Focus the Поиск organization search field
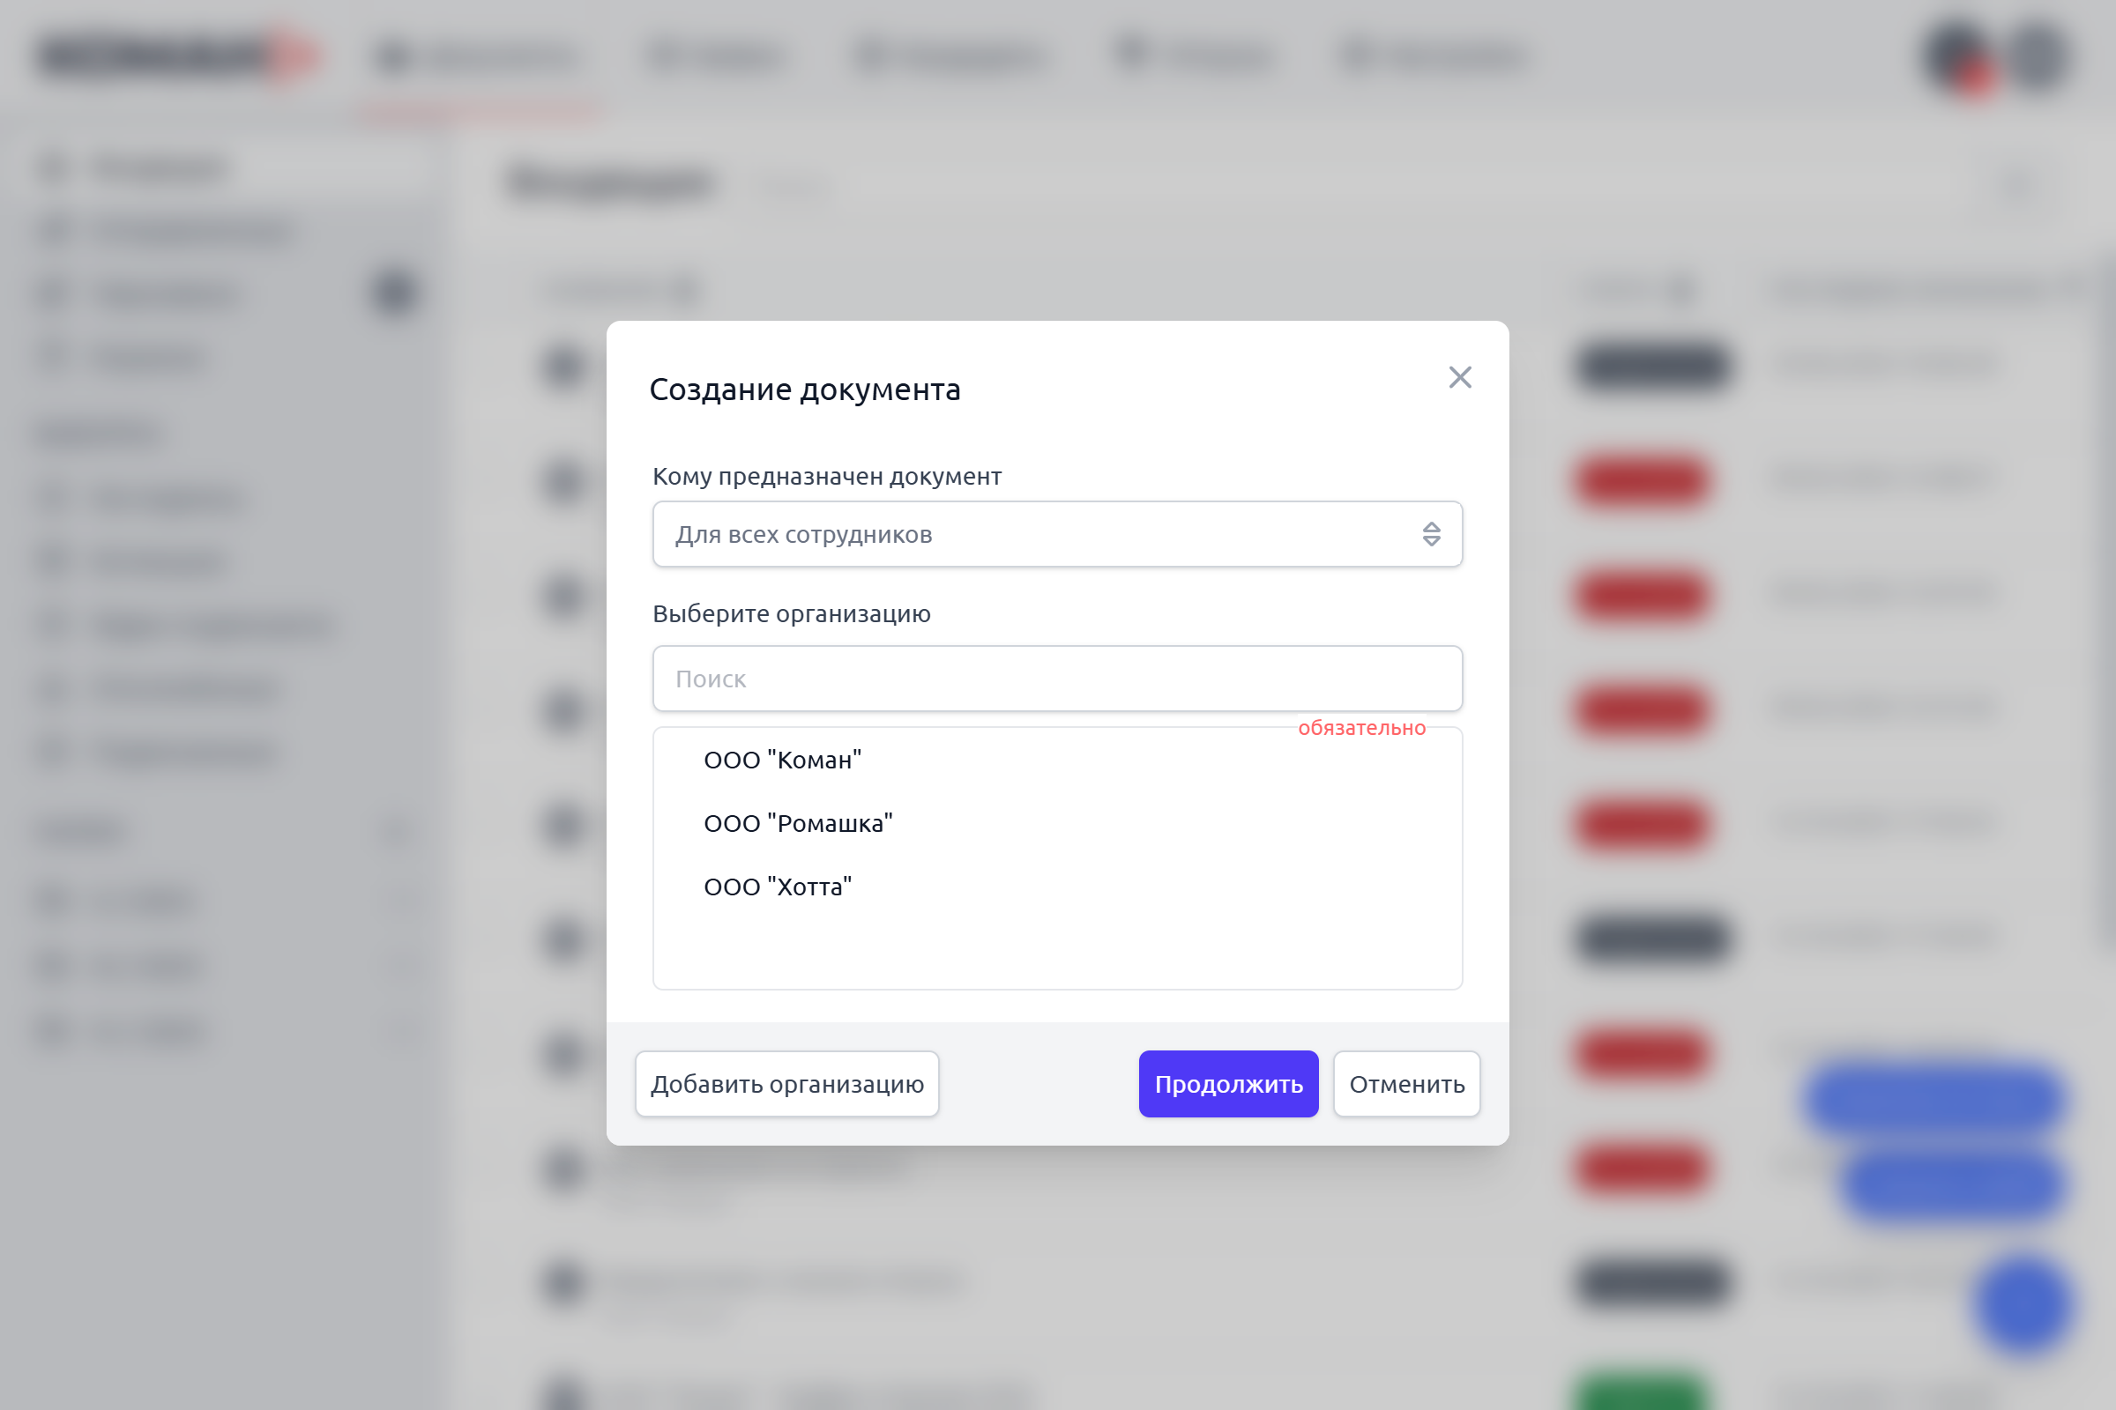The height and width of the screenshot is (1410, 2116). (1057, 679)
